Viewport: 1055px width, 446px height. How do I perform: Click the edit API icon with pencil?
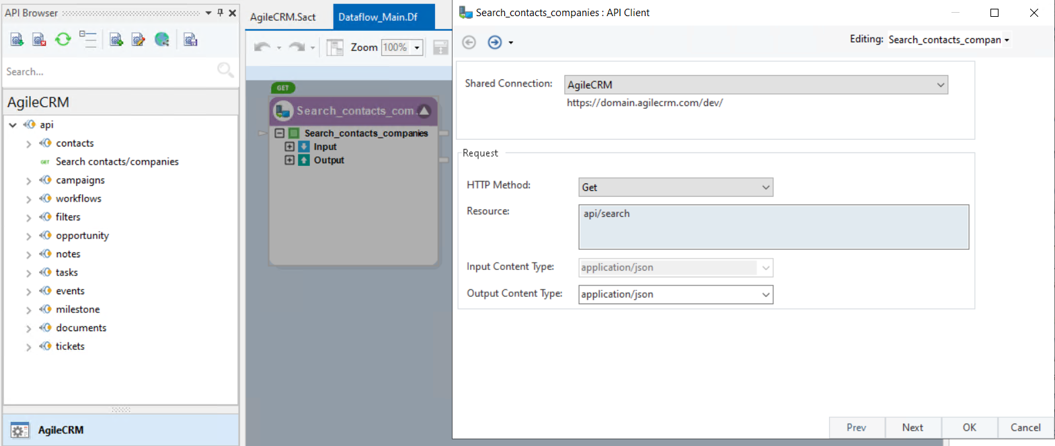click(x=139, y=40)
